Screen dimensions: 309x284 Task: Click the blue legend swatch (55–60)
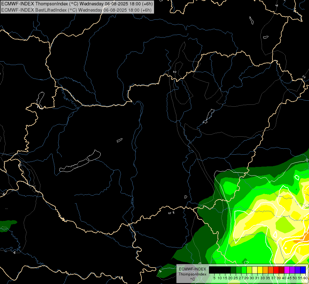[303, 270]
